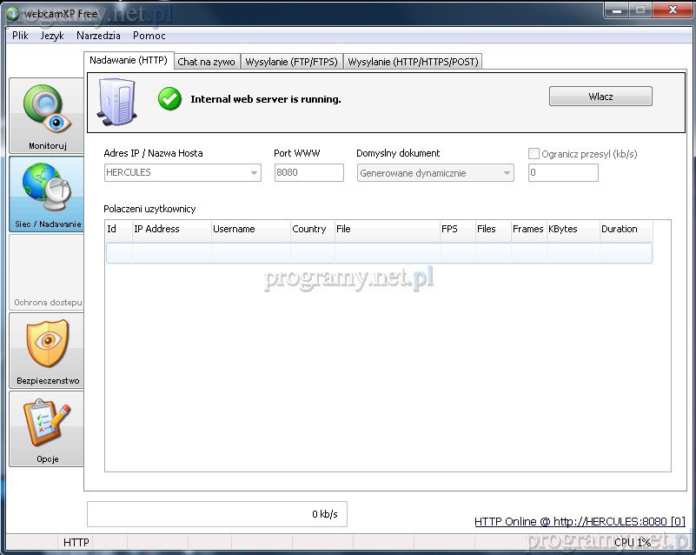Open the Domyslny dokument dropdown
This screenshot has height=555, width=696.
click(x=507, y=173)
